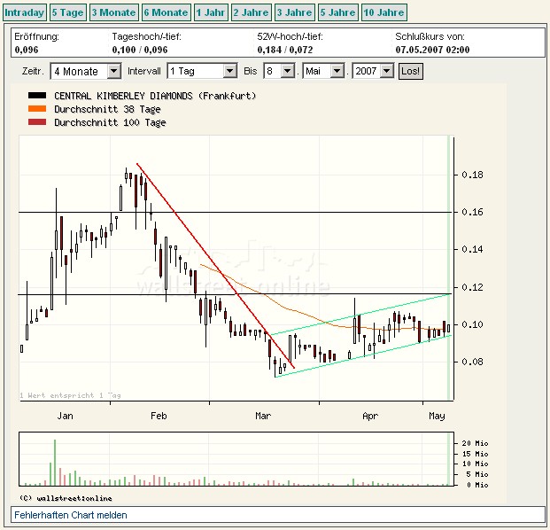Open the 3 Monate chart tab
This screenshot has width=550, height=530.
[112, 12]
